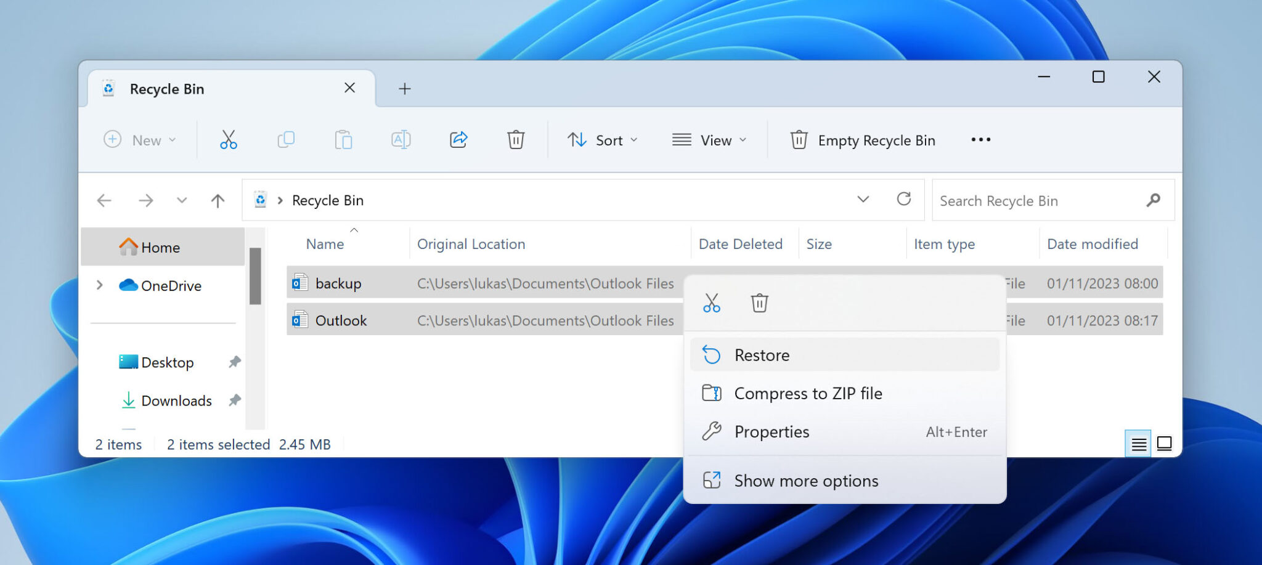
Task: Click the Paste icon in the toolbar
Action: coord(344,140)
